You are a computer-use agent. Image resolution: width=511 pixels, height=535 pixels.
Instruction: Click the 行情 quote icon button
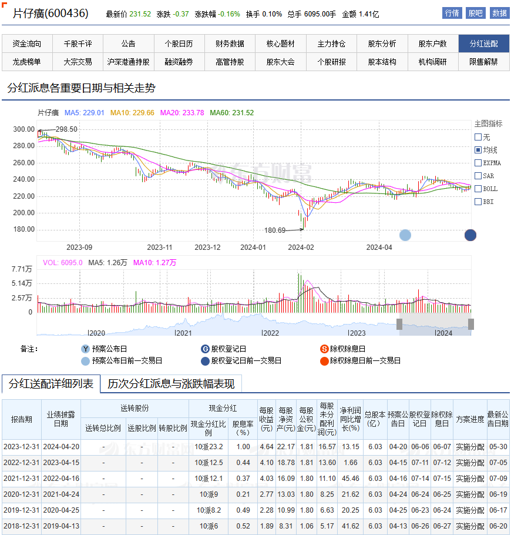(x=452, y=12)
